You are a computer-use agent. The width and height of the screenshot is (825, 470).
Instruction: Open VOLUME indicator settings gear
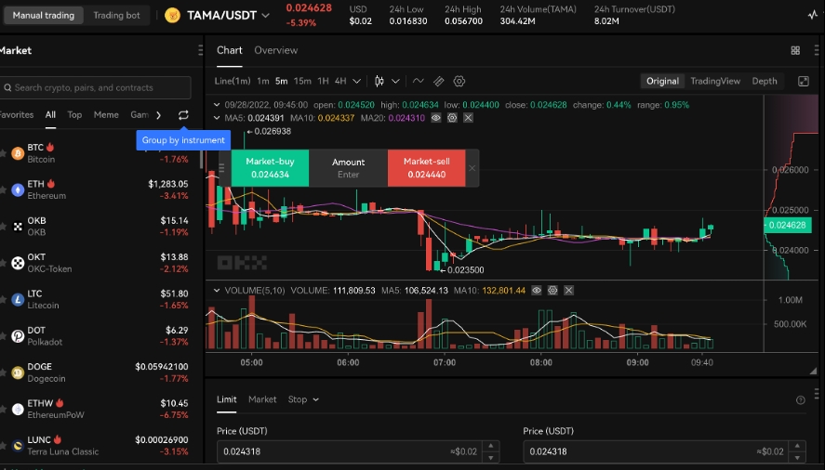tap(552, 290)
